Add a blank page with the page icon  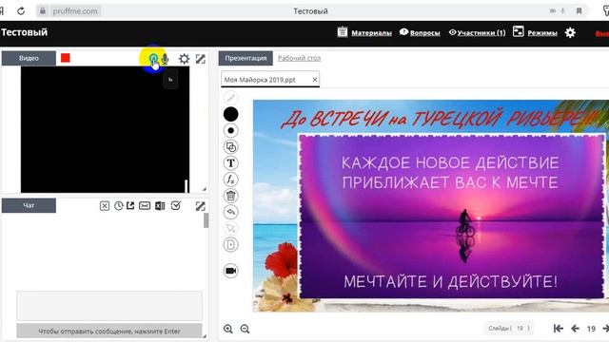[x=230, y=245]
